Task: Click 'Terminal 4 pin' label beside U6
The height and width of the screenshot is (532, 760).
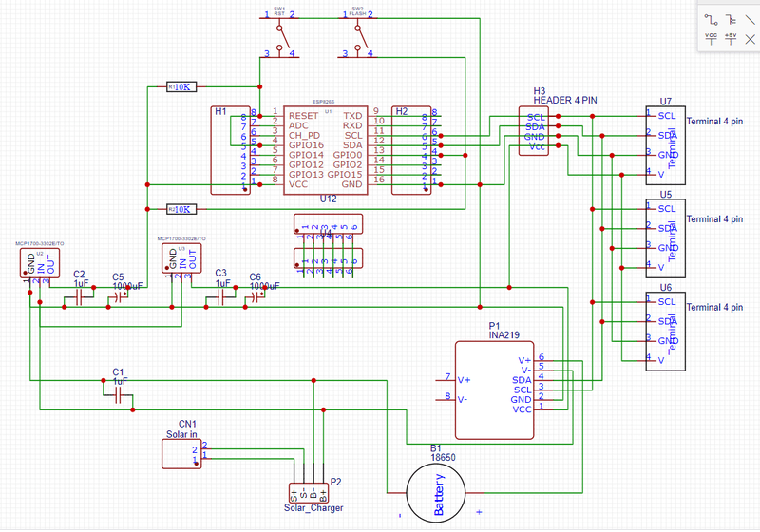Action: click(714, 307)
